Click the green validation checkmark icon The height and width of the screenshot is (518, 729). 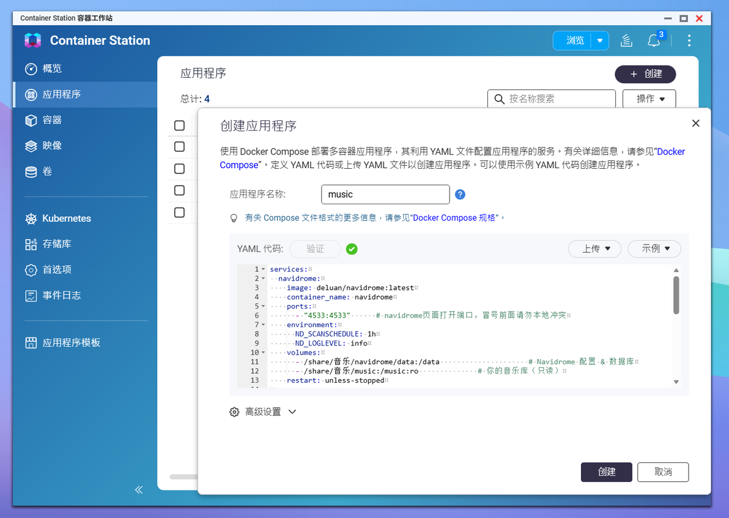pyautogui.click(x=352, y=250)
